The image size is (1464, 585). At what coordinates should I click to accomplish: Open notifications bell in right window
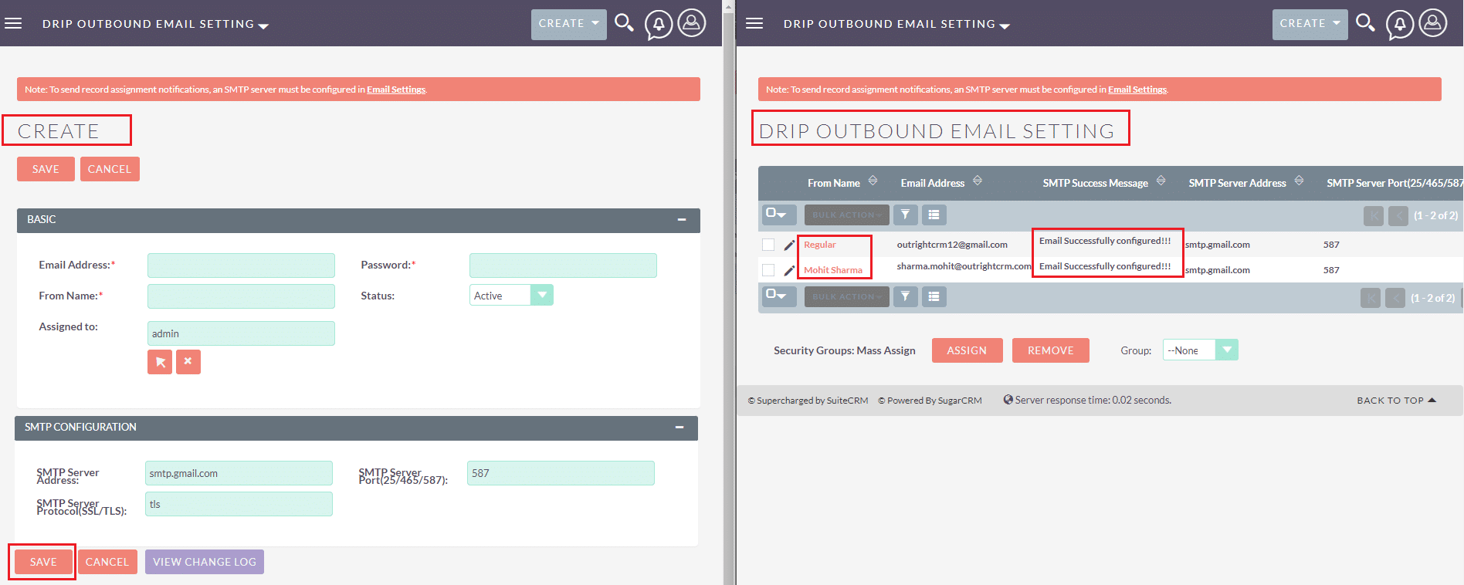pos(1400,25)
